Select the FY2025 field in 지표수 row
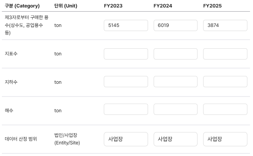 coord(225,54)
